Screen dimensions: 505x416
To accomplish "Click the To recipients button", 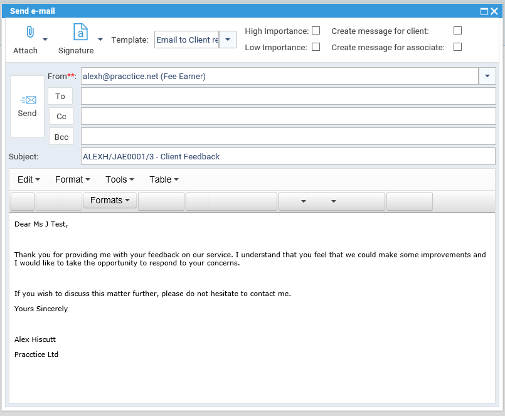I will click(60, 96).
